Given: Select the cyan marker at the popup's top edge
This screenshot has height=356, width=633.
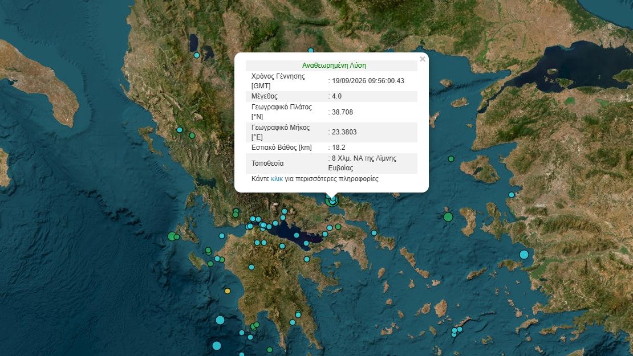Looking at the screenshot, I should 310,51.
